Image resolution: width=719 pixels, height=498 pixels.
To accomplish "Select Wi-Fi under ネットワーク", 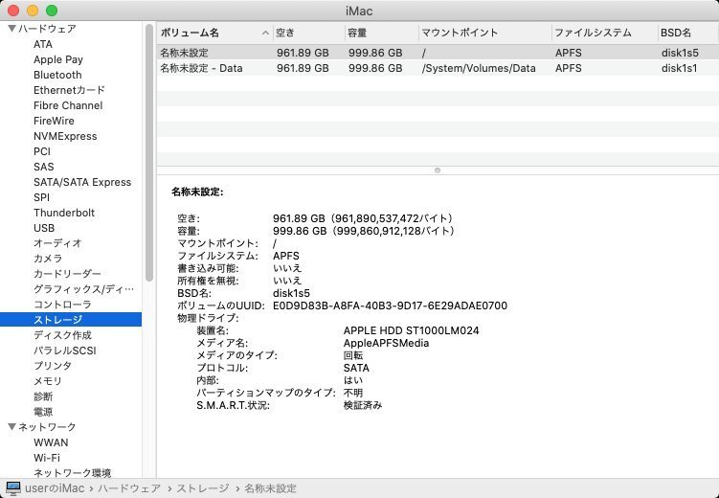I will coord(47,458).
